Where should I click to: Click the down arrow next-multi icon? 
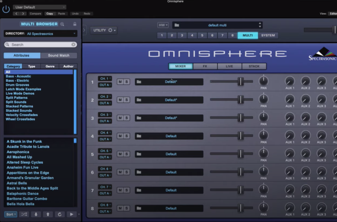[x=36, y=214]
